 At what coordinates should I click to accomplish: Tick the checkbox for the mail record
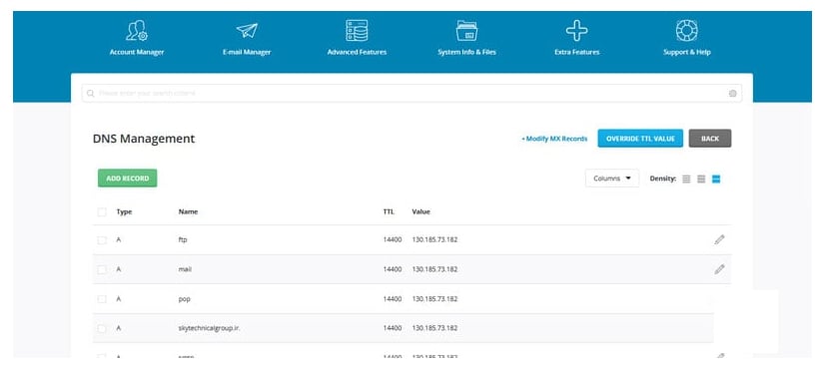pyautogui.click(x=102, y=269)
